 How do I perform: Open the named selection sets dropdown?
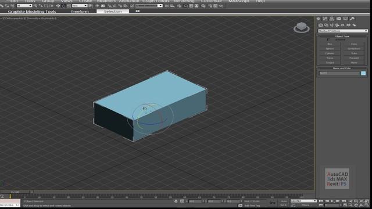(149, 6)
